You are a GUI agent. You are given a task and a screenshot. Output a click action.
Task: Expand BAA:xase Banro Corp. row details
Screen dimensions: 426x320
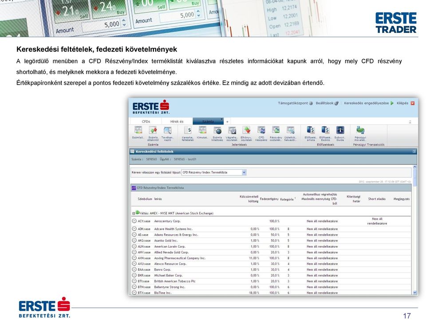[x=134, y=269]
